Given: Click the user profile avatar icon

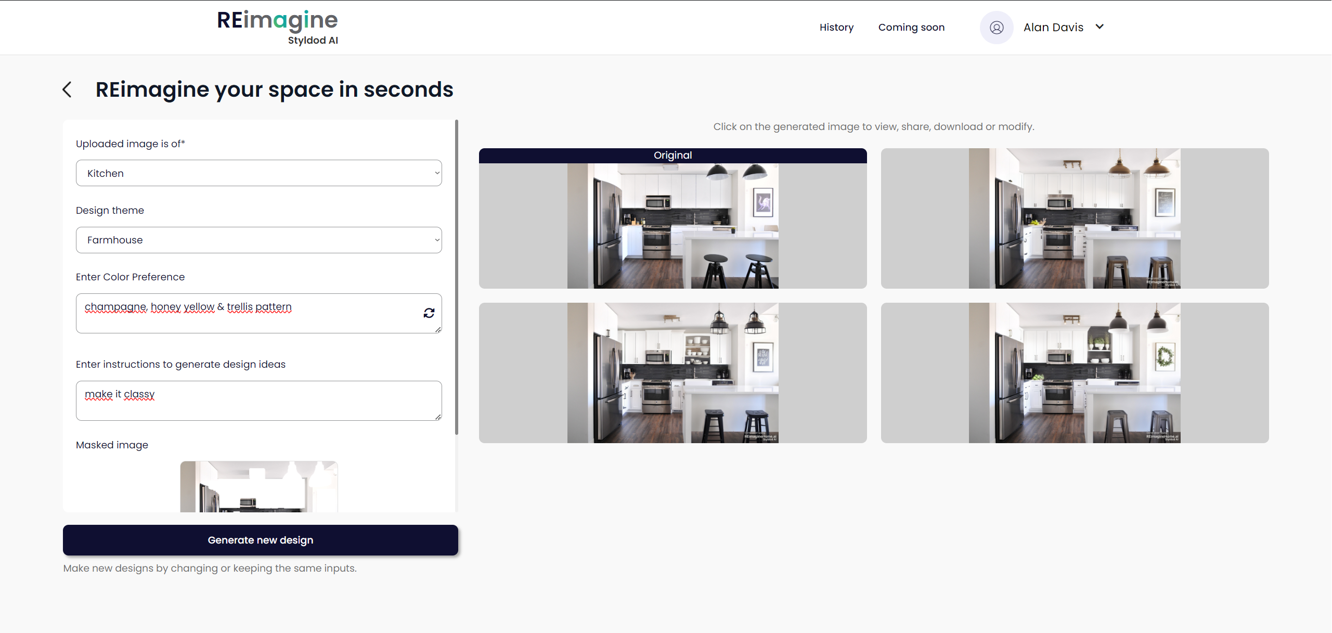Looking at the screenshot, I should pyautogui.click(x=995, y=27).
